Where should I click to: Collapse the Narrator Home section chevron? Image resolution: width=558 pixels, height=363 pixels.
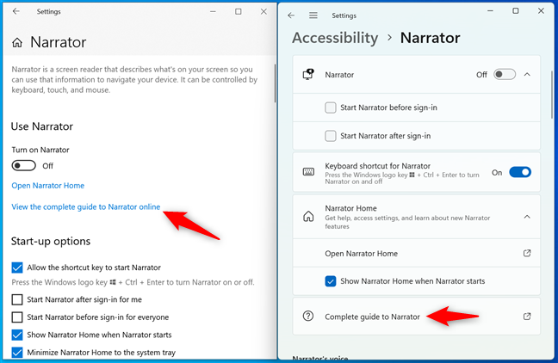tap(527, 217)
